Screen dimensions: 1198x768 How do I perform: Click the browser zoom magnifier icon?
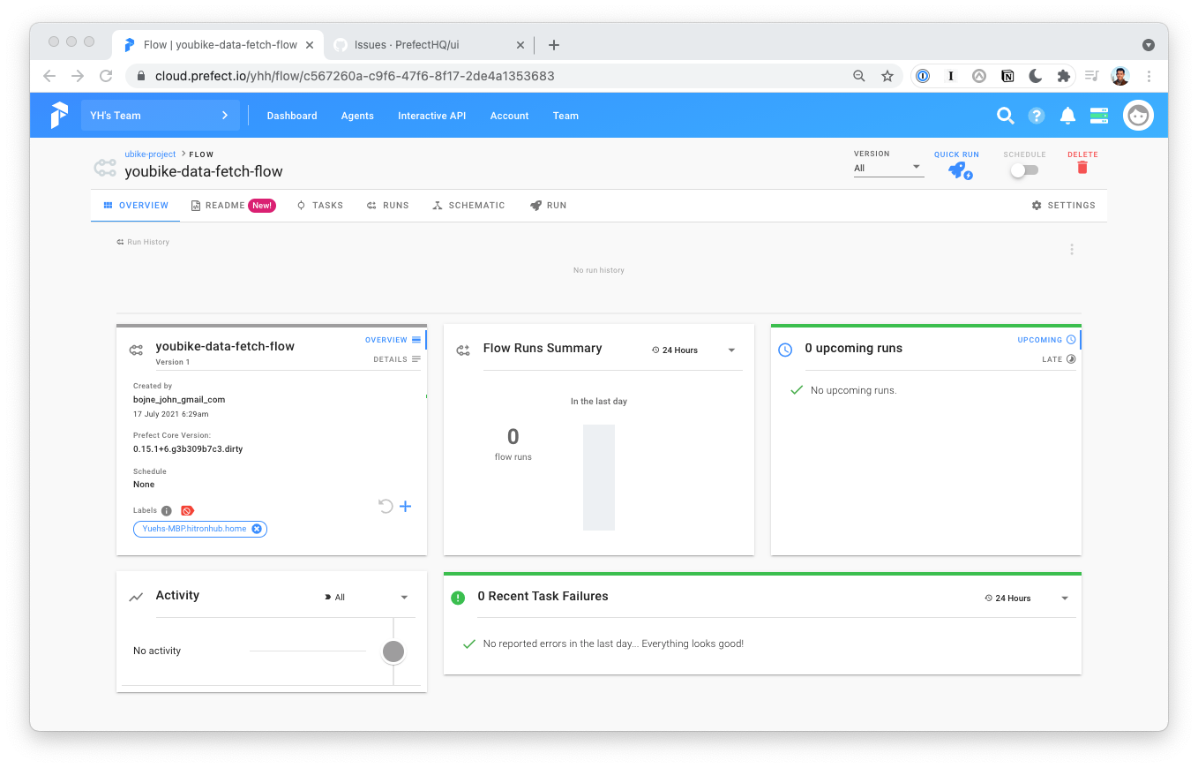pos(859,76)
